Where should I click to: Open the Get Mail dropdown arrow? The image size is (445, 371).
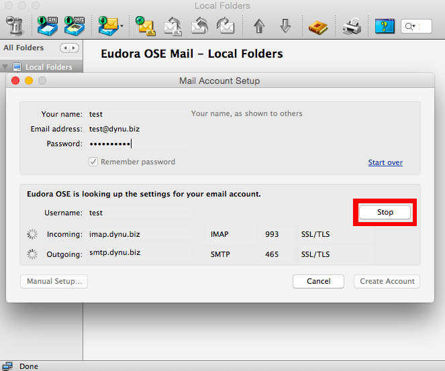tap(122, 26)
